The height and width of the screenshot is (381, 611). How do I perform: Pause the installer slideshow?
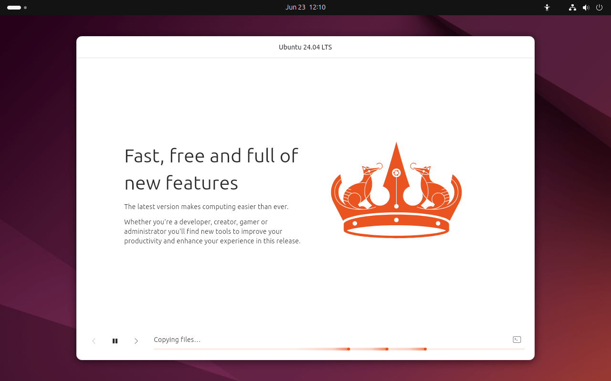coord(115,341)
